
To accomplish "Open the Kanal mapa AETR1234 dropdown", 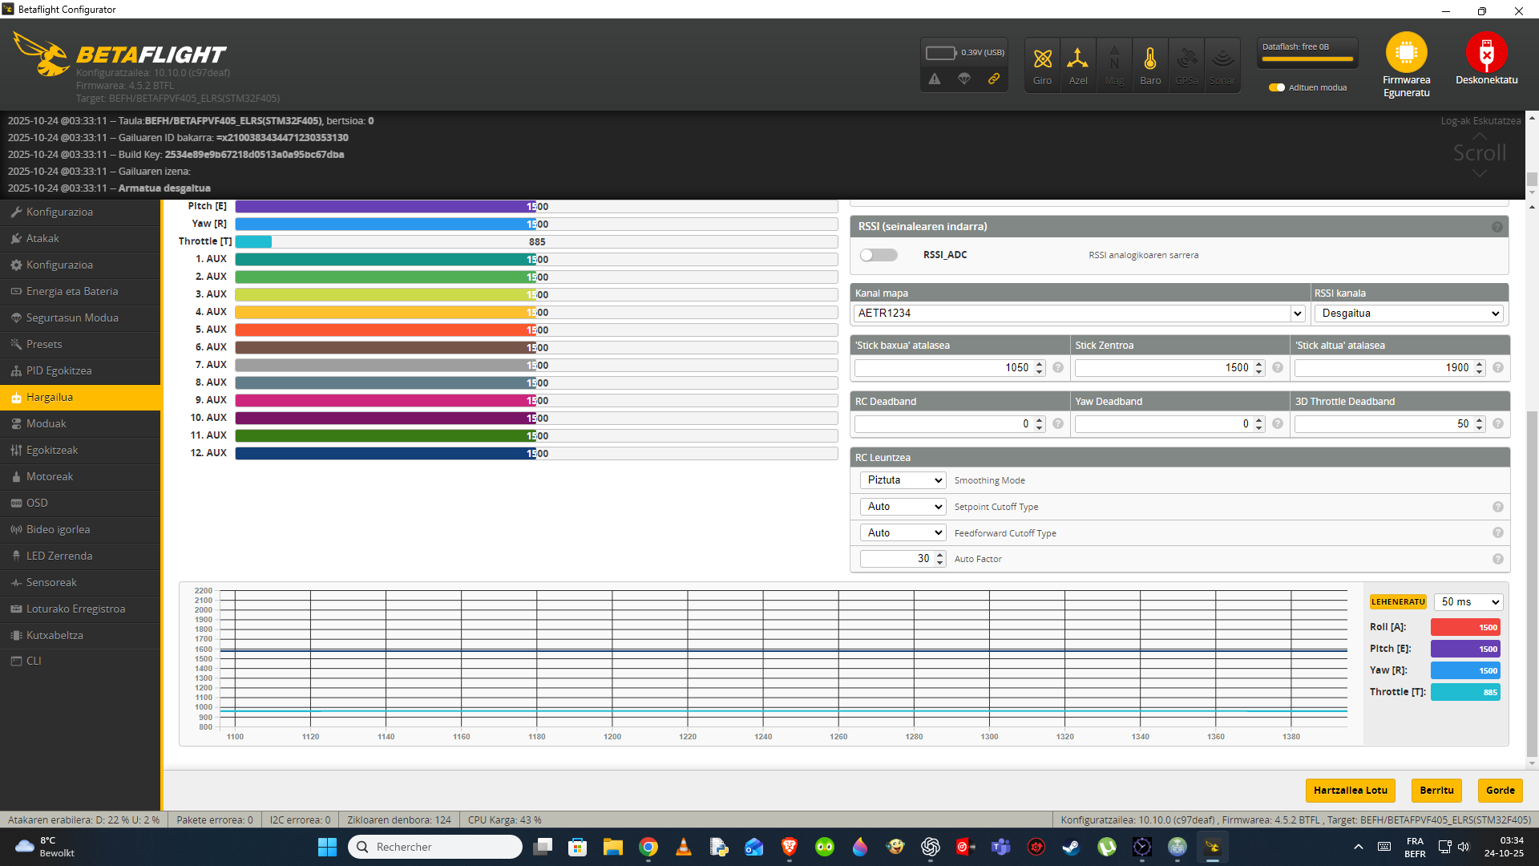I will click(x=1079, y=314).
